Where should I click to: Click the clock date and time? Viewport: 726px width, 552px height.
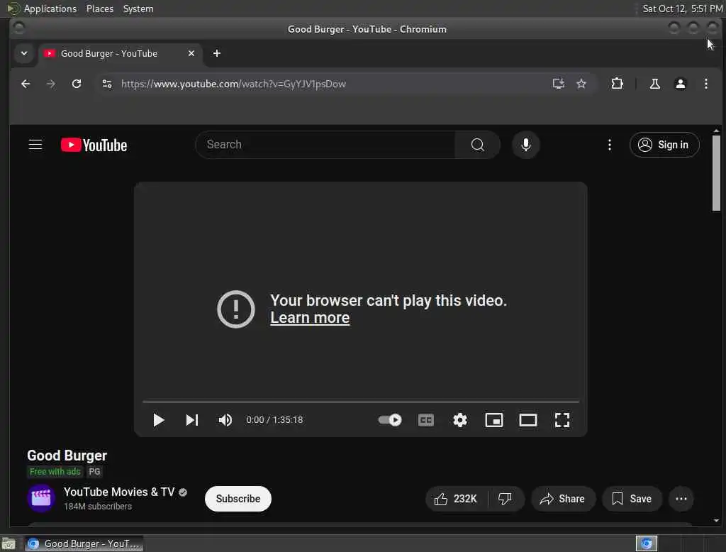point(683,9)
